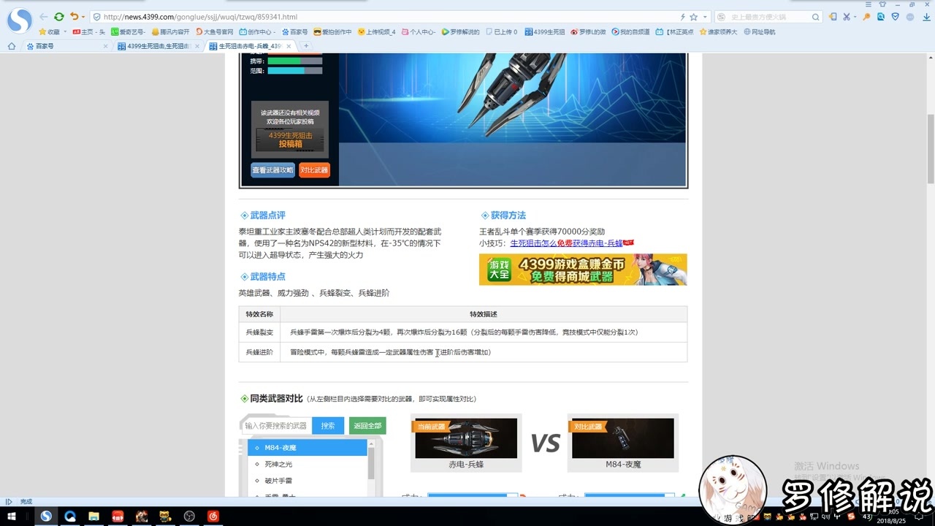
Task: Click the Sogou browser logo avatar
Action: (x=19, y=20)
